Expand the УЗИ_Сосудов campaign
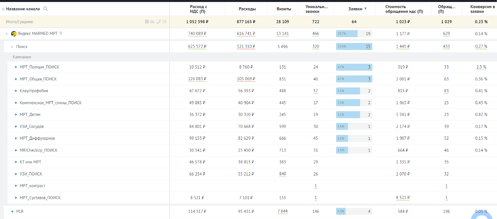497x219 pixels. coord(16,127)
